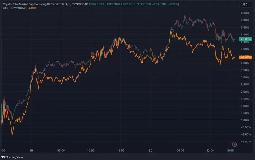Click the BTC · CRYPTOCAP comparison legend
255x160 pixels.
click(x=14, y=8)
